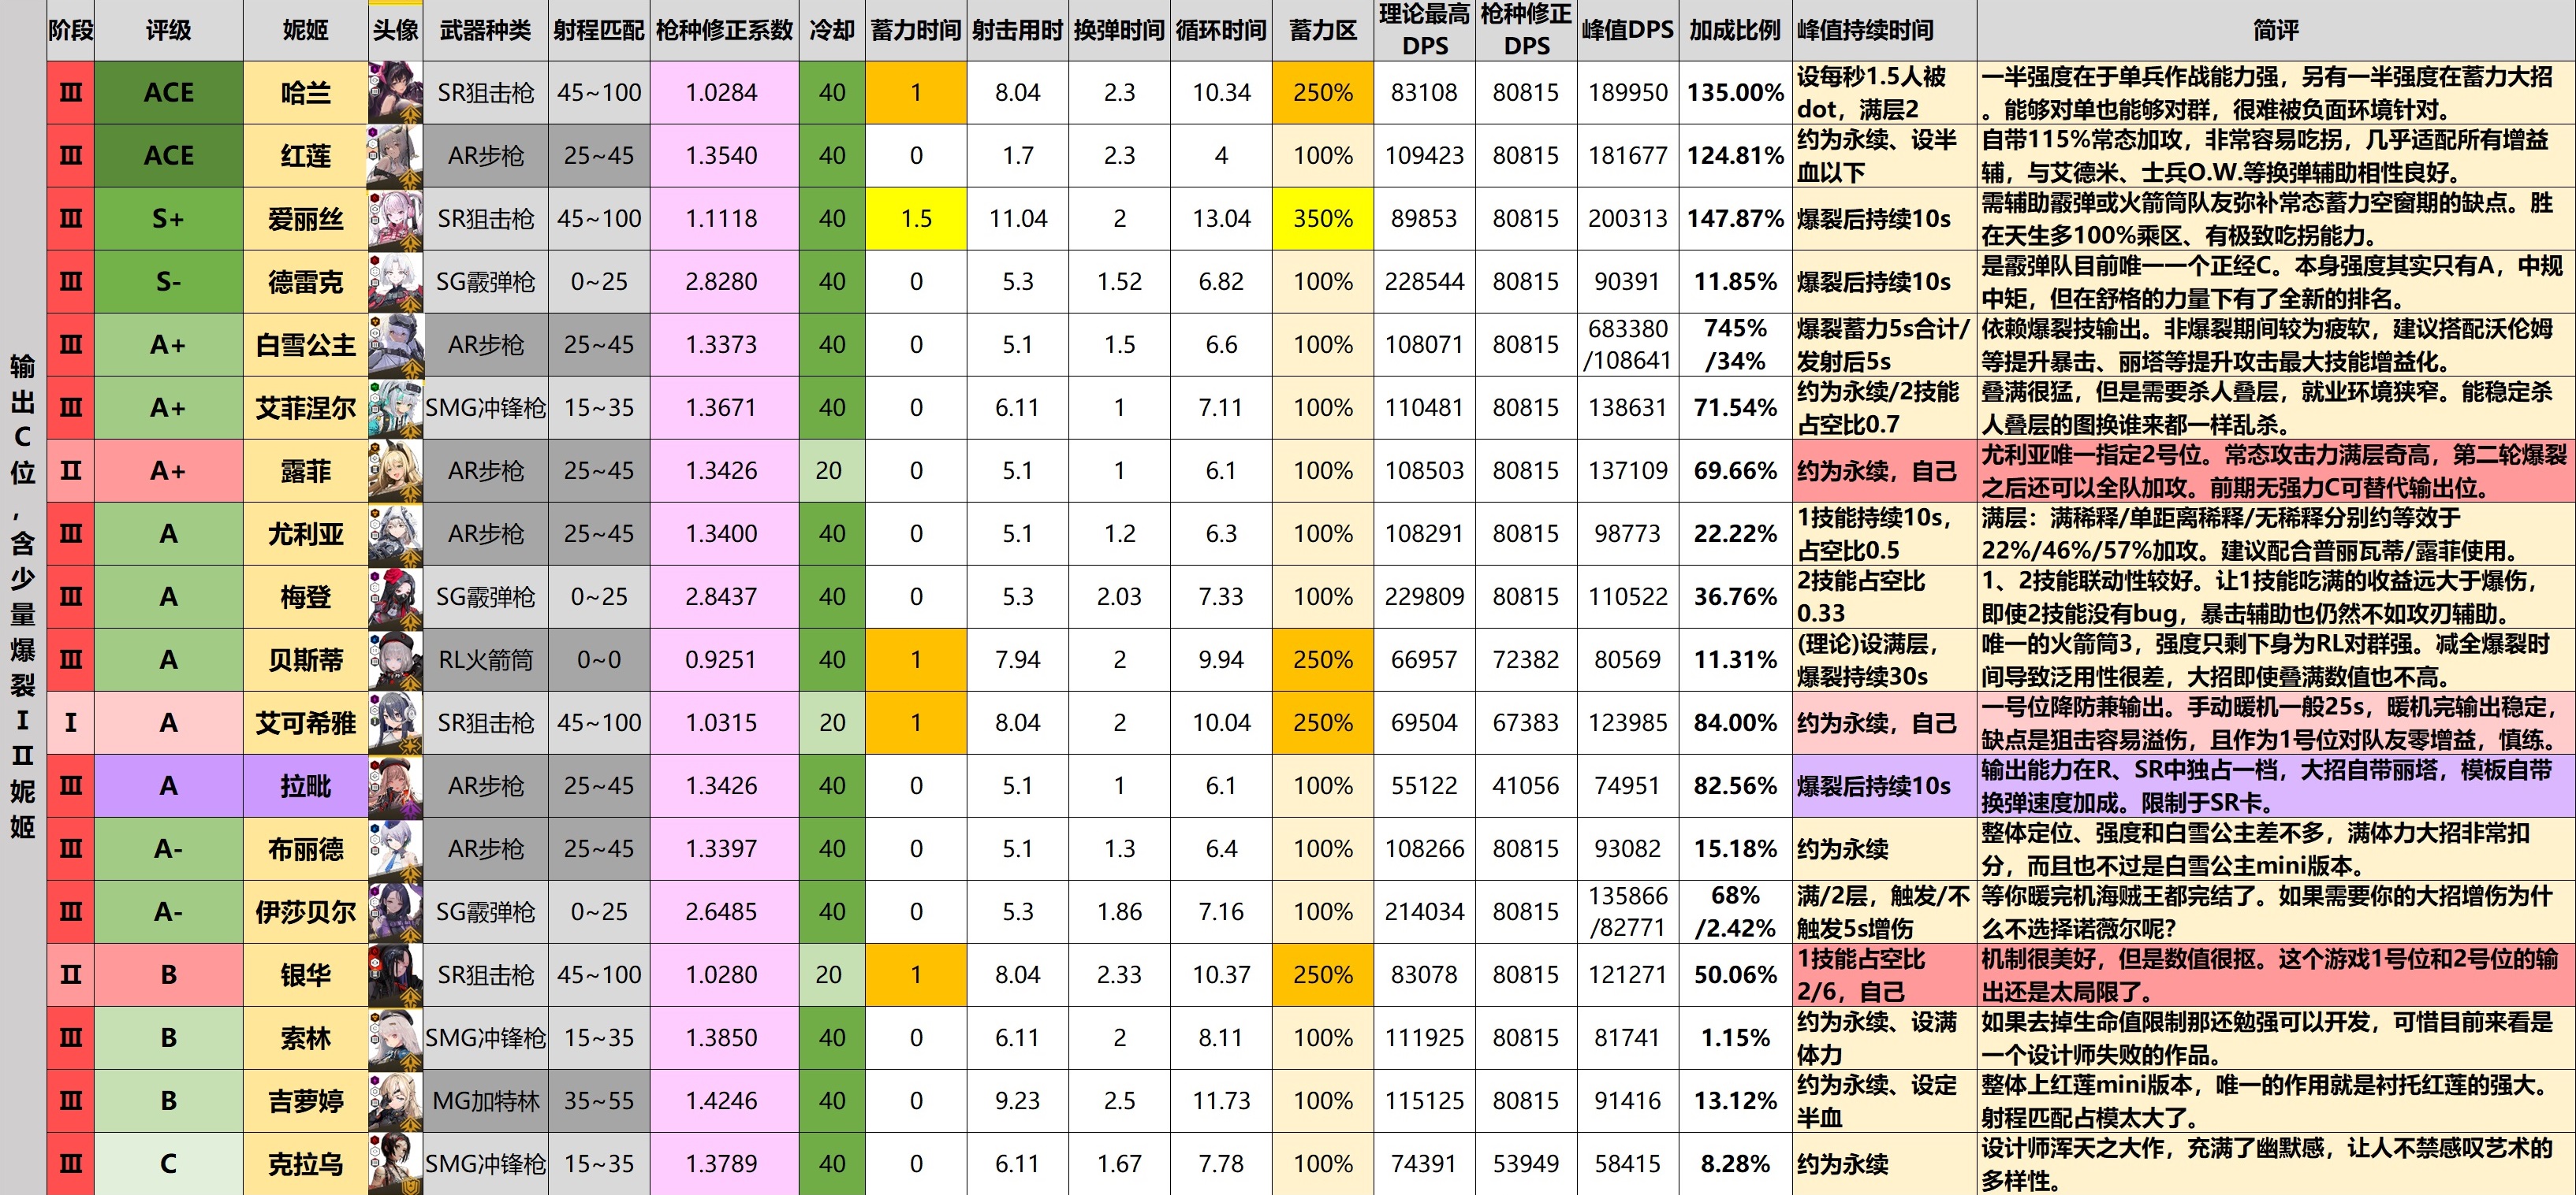
Task: Select 克拉乌's character avatar
Action: (395, 1163)
